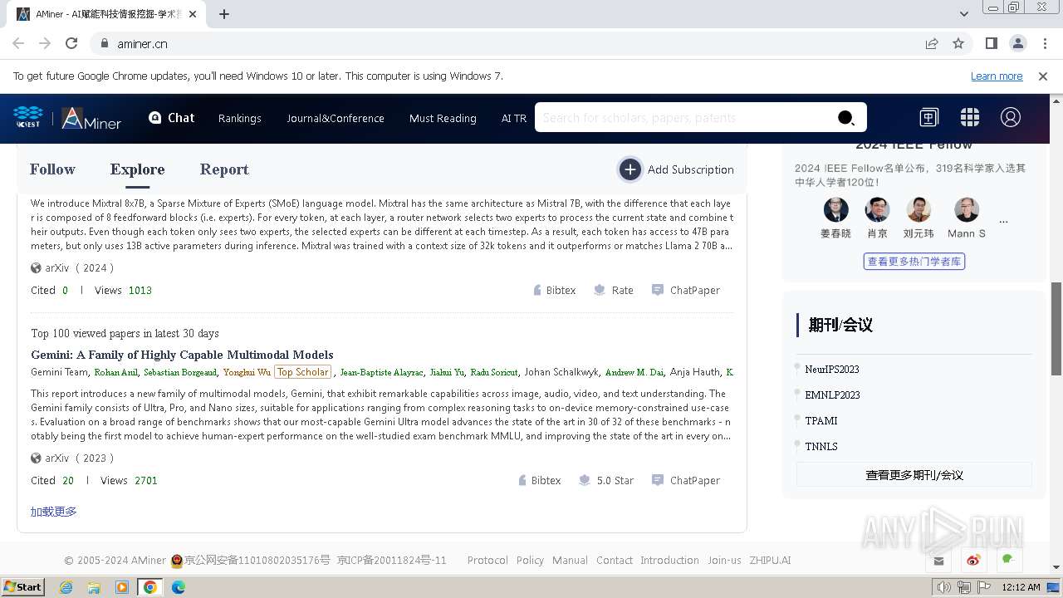Open Microsoft Edge from taskbar
Viewport: 1063px width, 598px height.
pyautogui.click(x=179, y=586)
